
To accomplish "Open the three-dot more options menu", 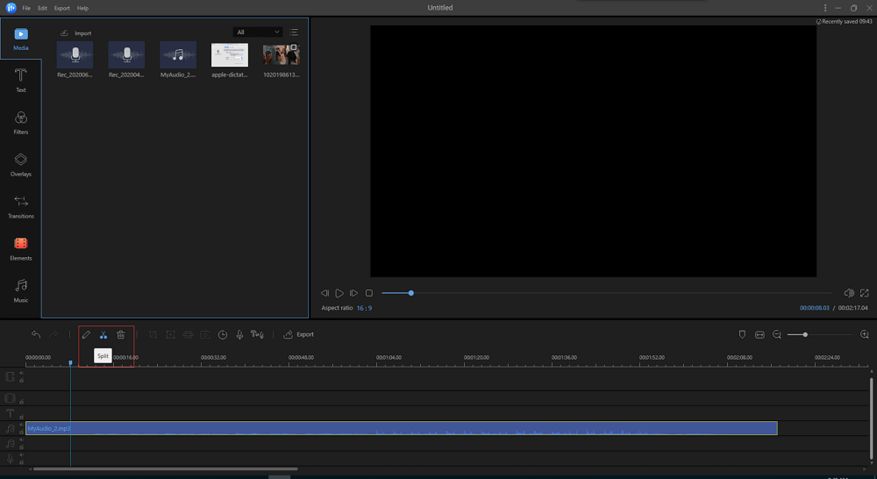I will coord(825,8).
